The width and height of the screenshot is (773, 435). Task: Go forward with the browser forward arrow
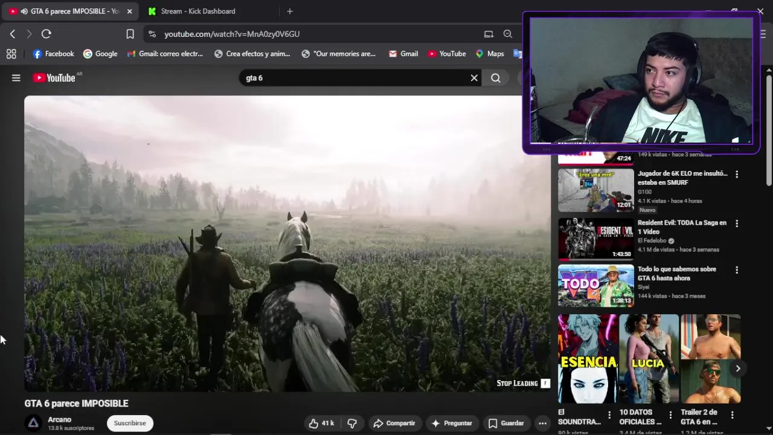click(29, 34)
